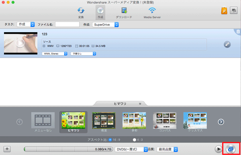Open the DVD5(一層式) disc type dropdown
The height and width of the screenshot is (155, 241).
coord(131,149)
